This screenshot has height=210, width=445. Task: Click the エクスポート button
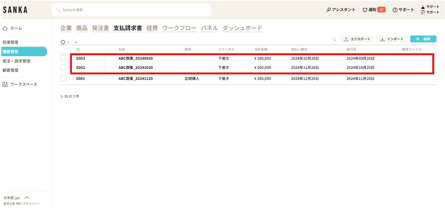pyautogui.click(x=357, y=39)
